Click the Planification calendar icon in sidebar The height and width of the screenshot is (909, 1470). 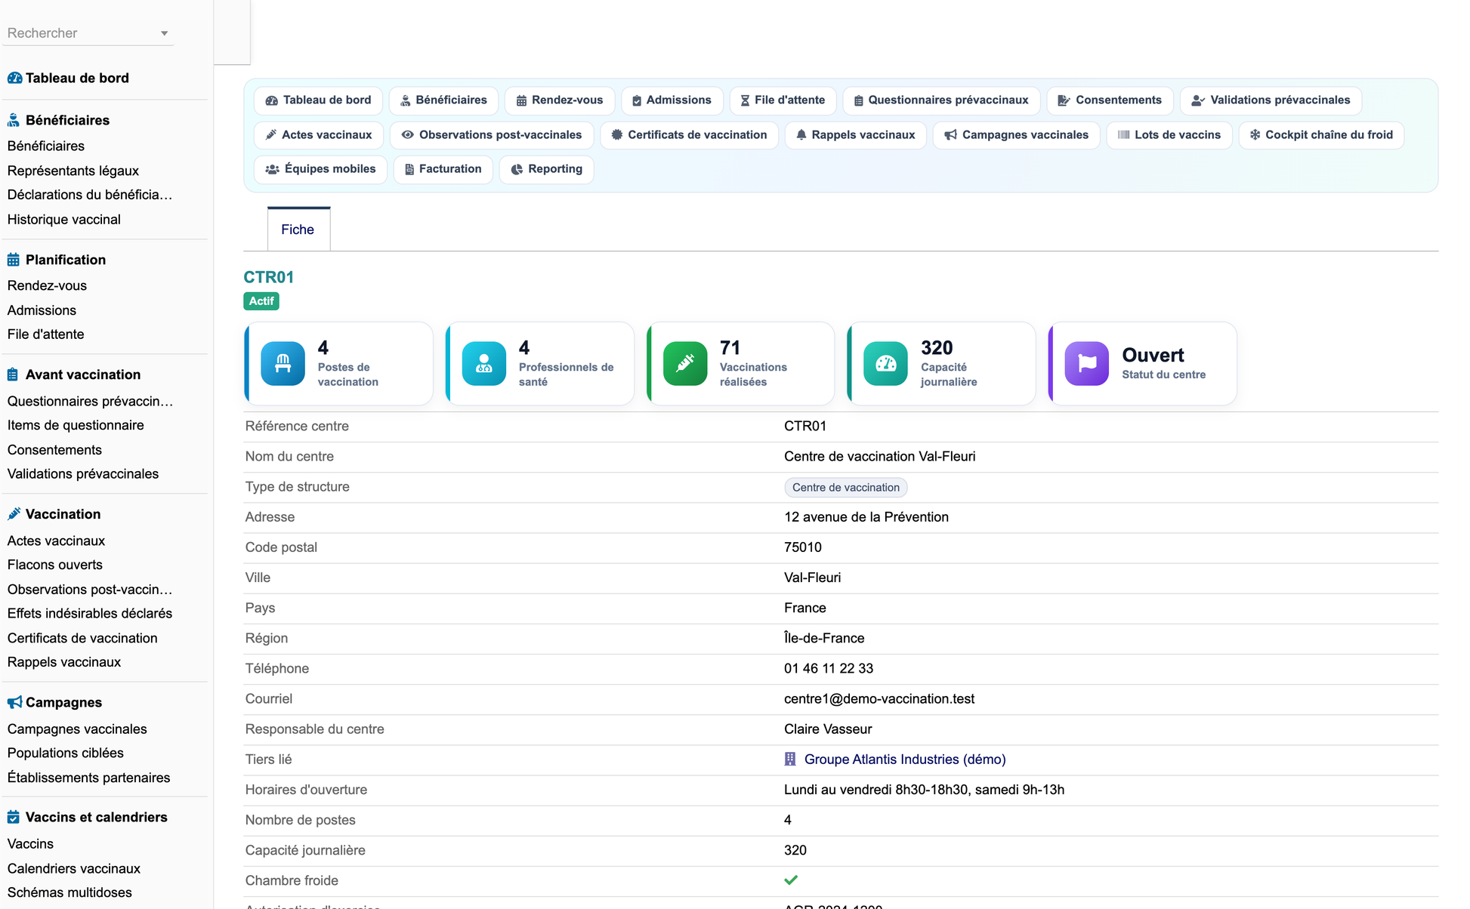click(14, 260)
